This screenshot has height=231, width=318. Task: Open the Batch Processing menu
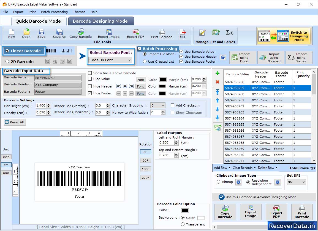(x=54, y=12)
